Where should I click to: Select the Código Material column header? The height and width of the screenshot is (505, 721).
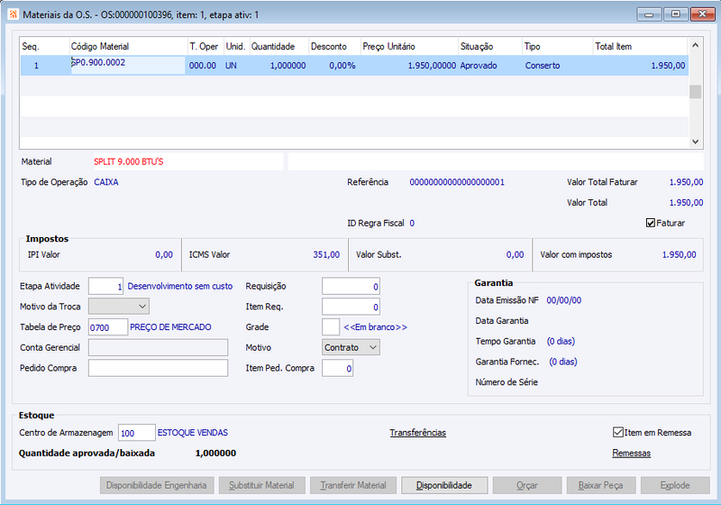pos(128,47)
